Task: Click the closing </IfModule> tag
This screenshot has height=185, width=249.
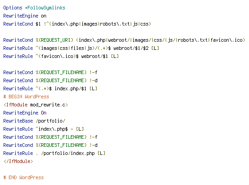Action: [18, 162]
